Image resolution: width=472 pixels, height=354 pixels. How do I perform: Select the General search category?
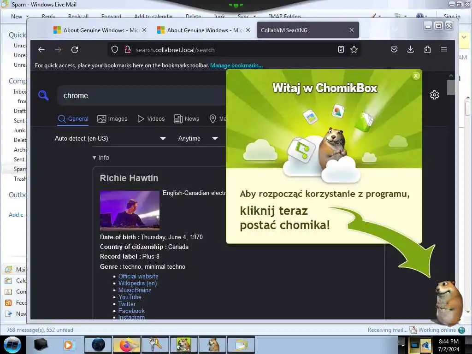73,118
